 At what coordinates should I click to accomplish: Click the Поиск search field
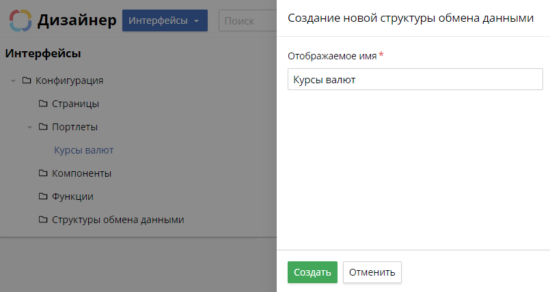click(248, 20)
